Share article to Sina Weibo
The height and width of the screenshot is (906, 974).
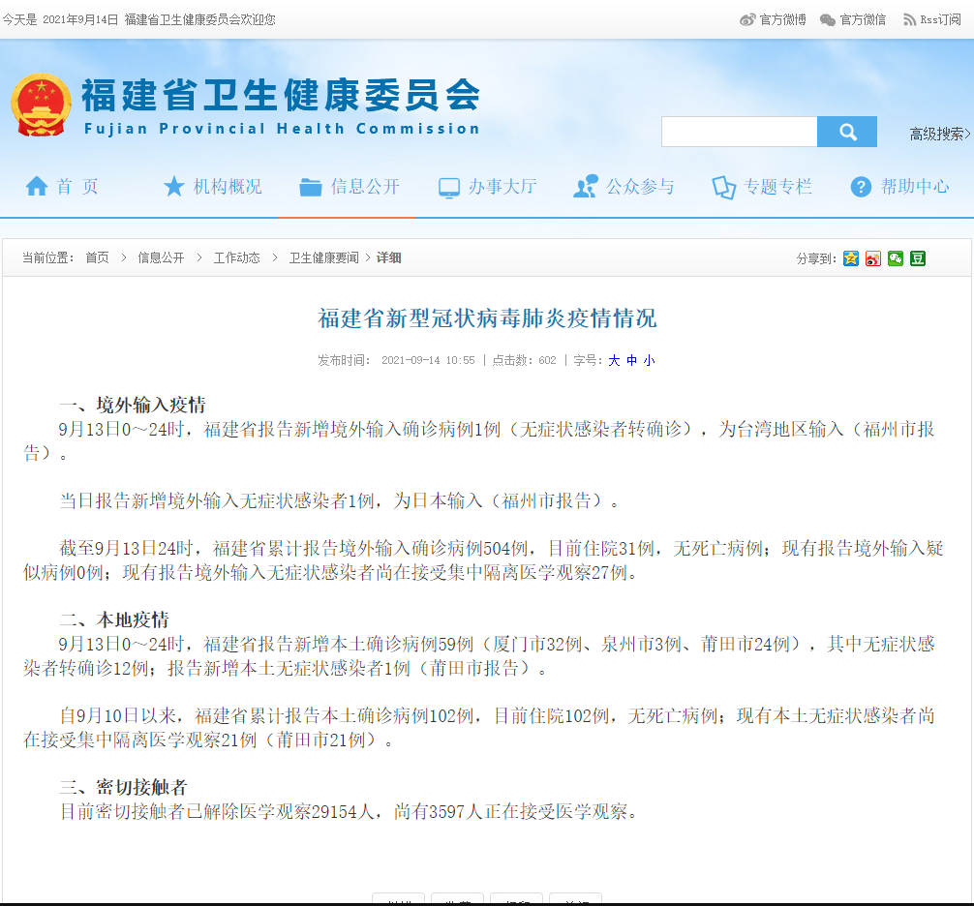(873, 258)
